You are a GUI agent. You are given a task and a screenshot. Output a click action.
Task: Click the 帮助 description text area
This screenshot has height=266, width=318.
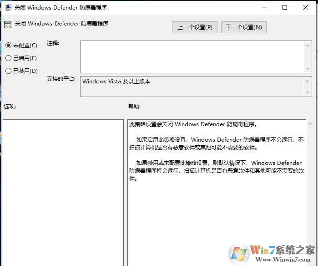(217, 193)
